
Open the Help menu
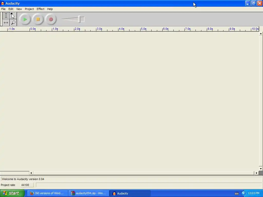pos(50,9)
